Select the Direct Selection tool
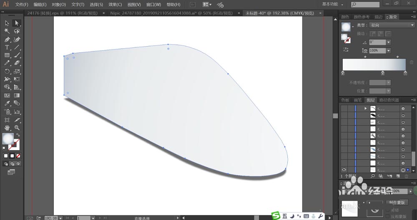 (x=17, y=23)
